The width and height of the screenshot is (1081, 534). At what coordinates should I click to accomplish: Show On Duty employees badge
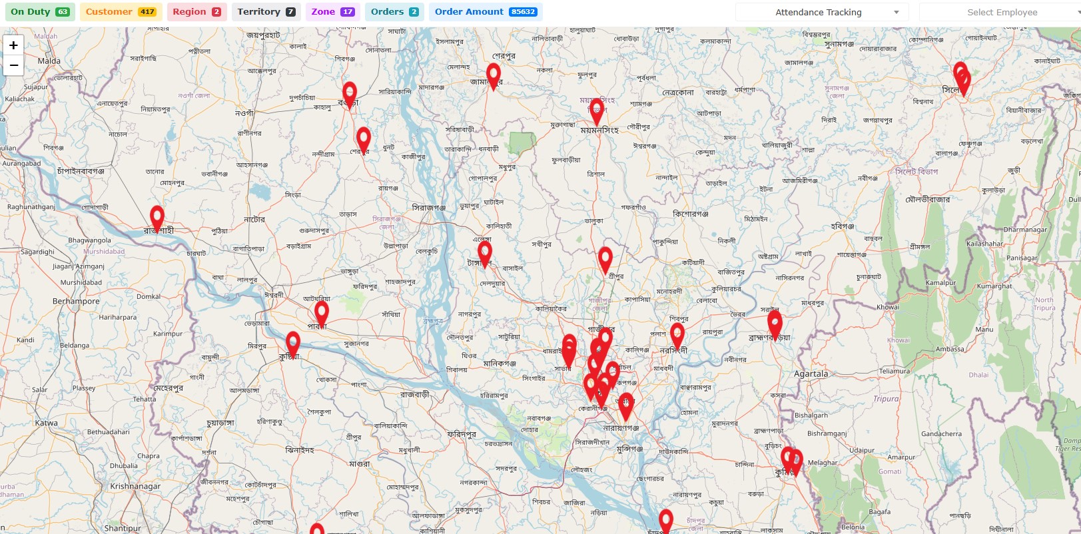click(x=41, y=12)
